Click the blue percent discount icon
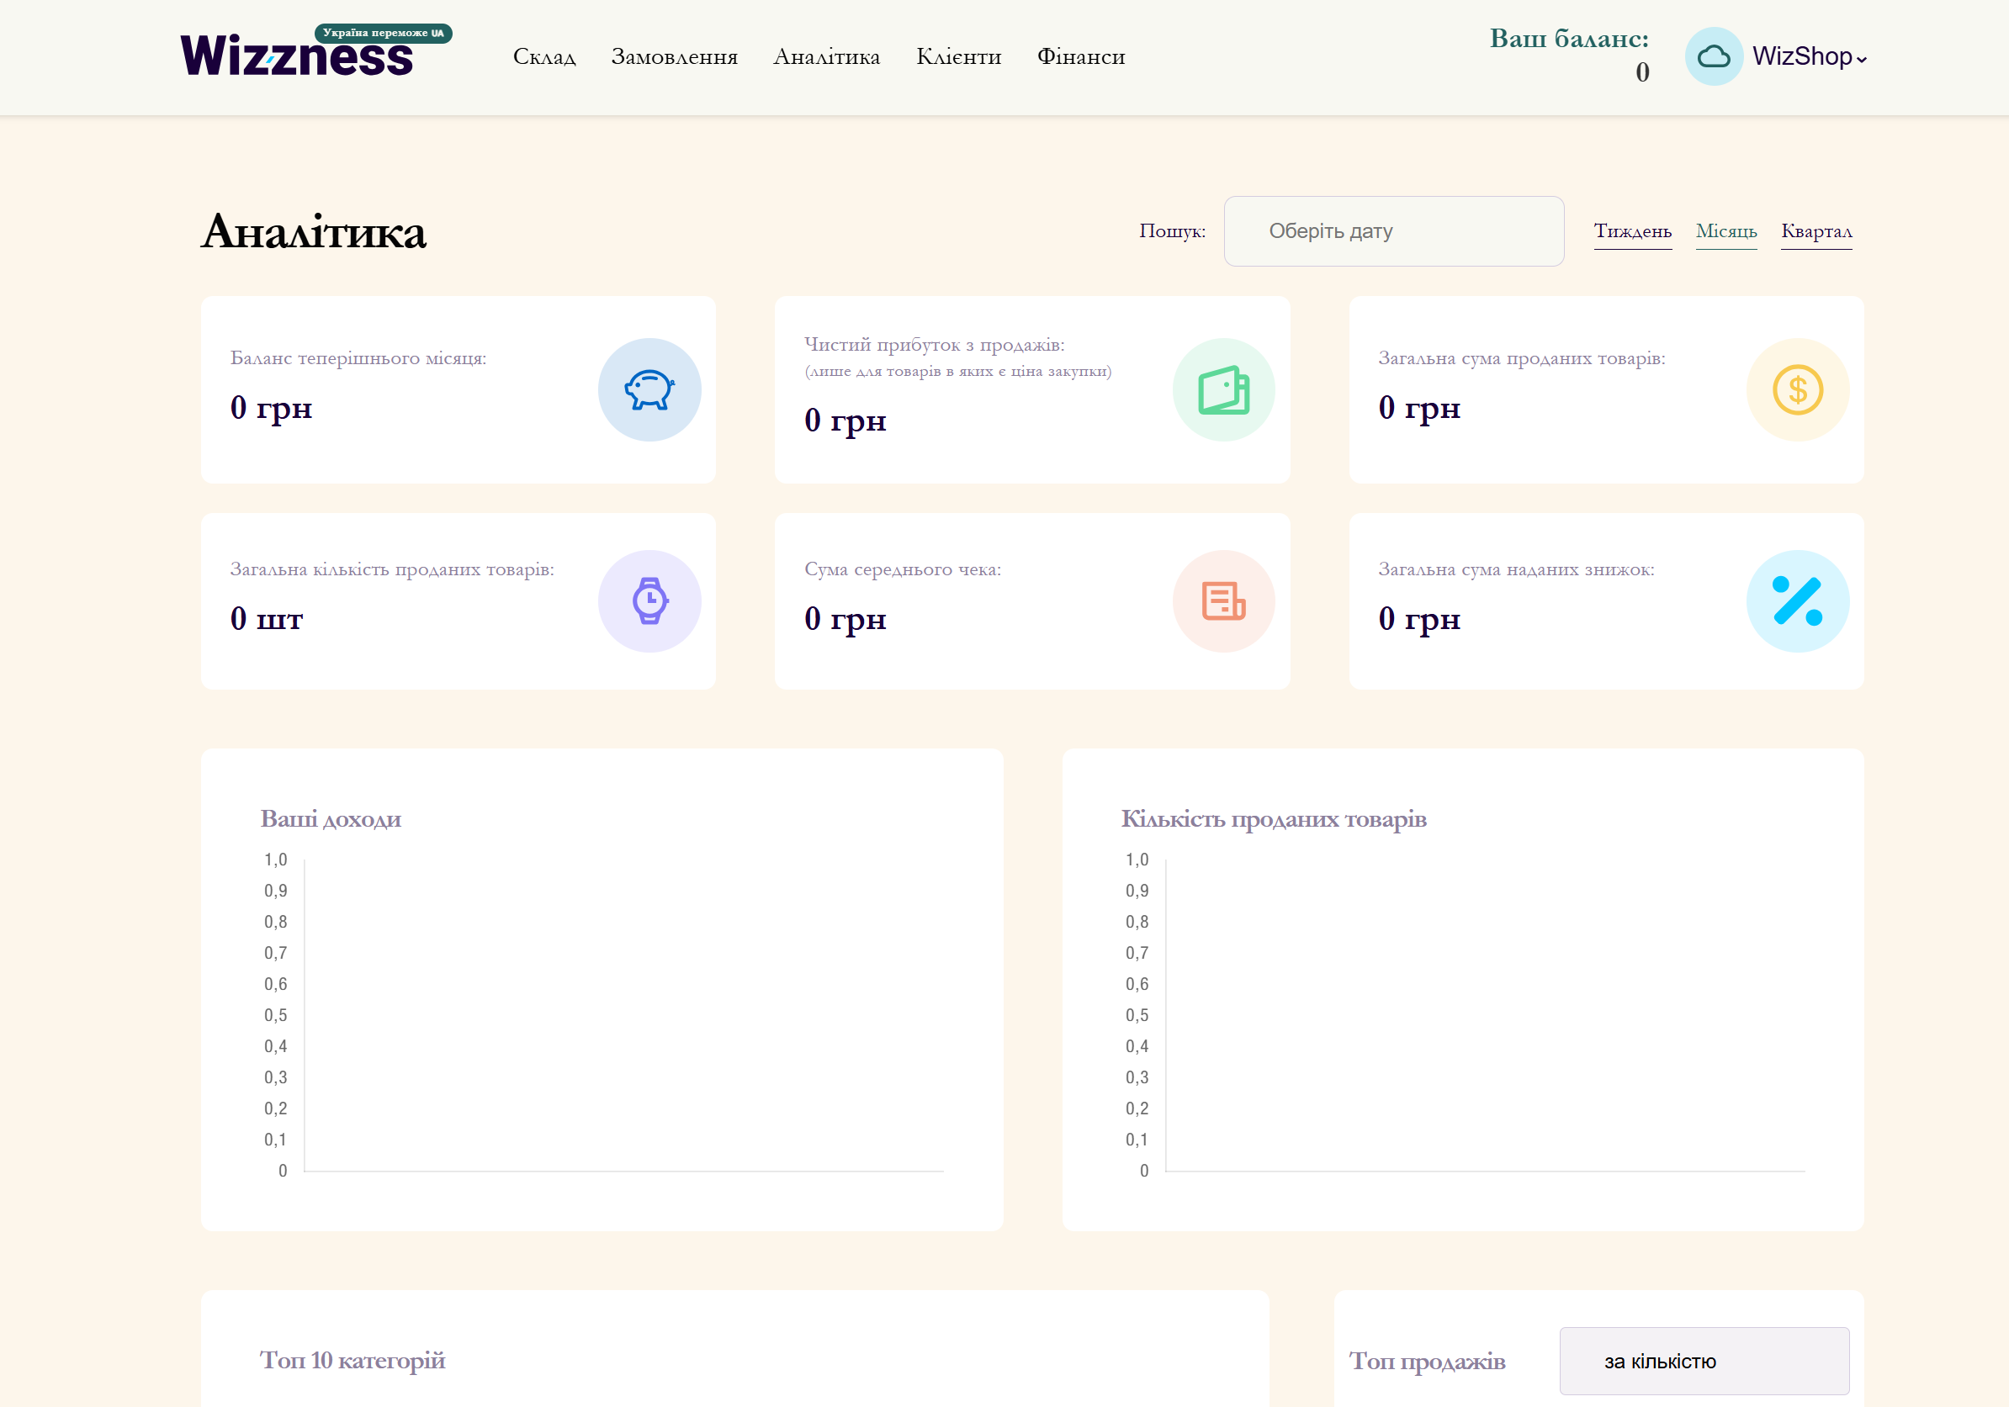 point(1797,600)
